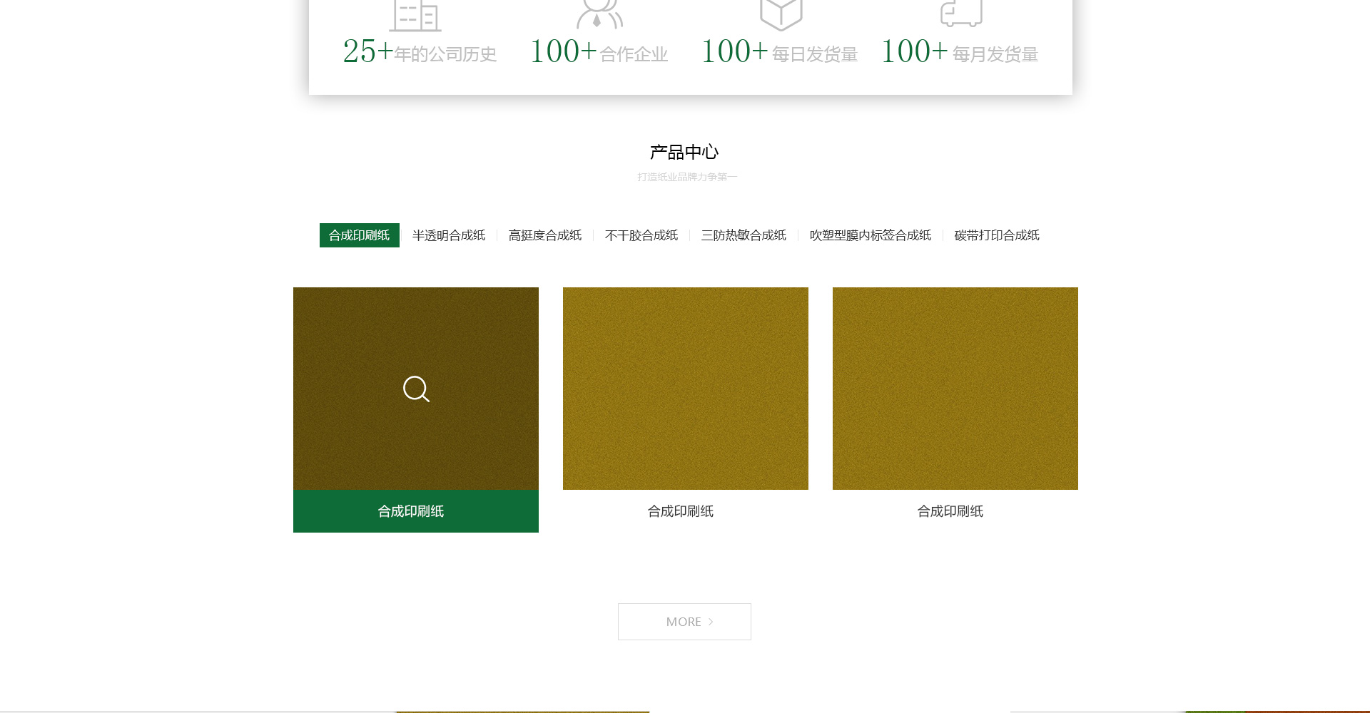Open the rightmost product image
The height and width of the screenshot is (713, 1370).
click(x=955, y=389)
